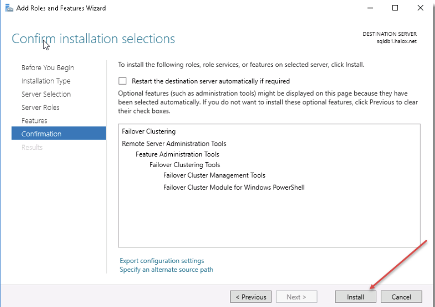435x307 pixels.
Task: Open Export configuration settings link
Action: pos(162,261)
